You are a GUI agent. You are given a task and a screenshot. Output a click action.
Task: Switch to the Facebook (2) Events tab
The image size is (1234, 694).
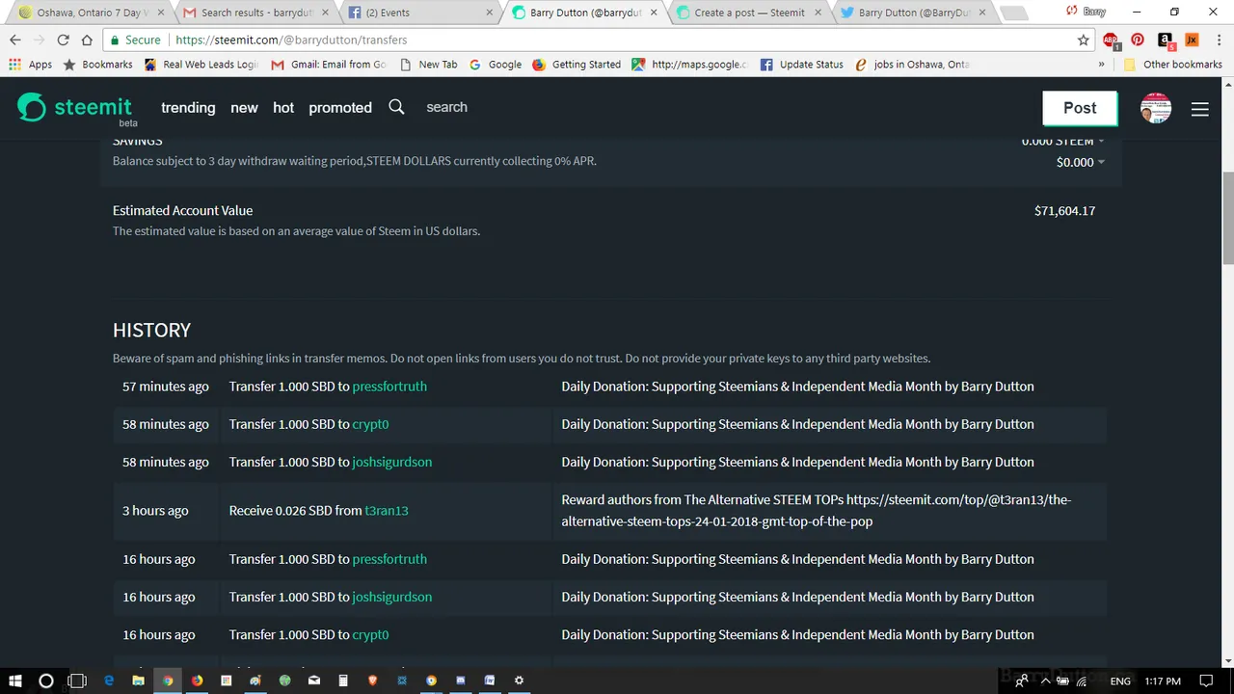click(420, 13)
